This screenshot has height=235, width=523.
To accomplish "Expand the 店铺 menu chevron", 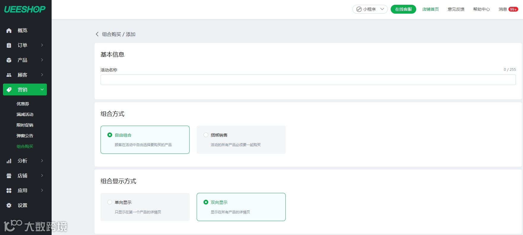I will click(x=42, y=175).
